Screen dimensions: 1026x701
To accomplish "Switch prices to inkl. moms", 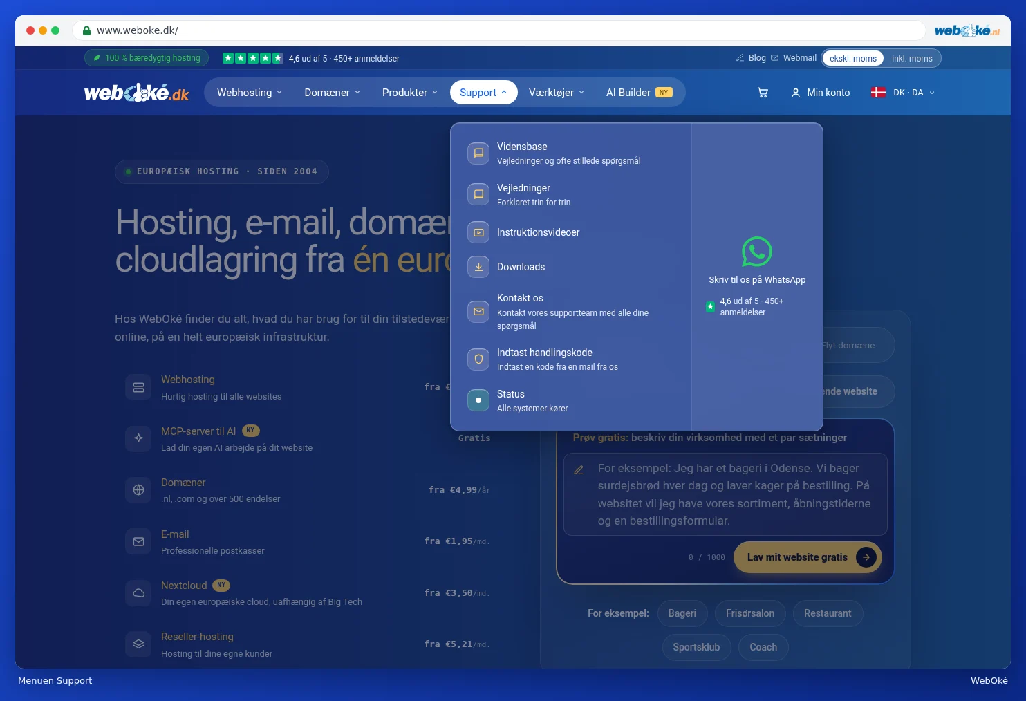I will (912, 59).
